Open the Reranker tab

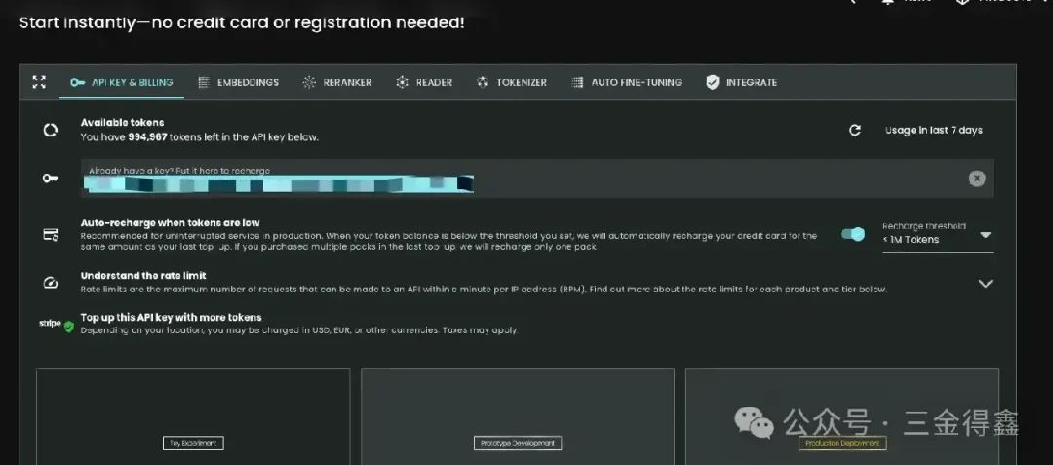click(x=336, y=83)
